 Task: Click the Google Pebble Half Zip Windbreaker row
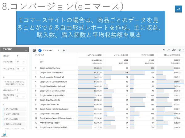pyautogui.click(x=108, y=109)
